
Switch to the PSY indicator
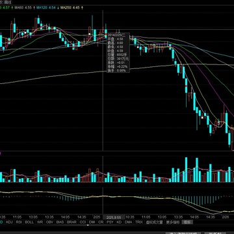click(x=110, y=222)
